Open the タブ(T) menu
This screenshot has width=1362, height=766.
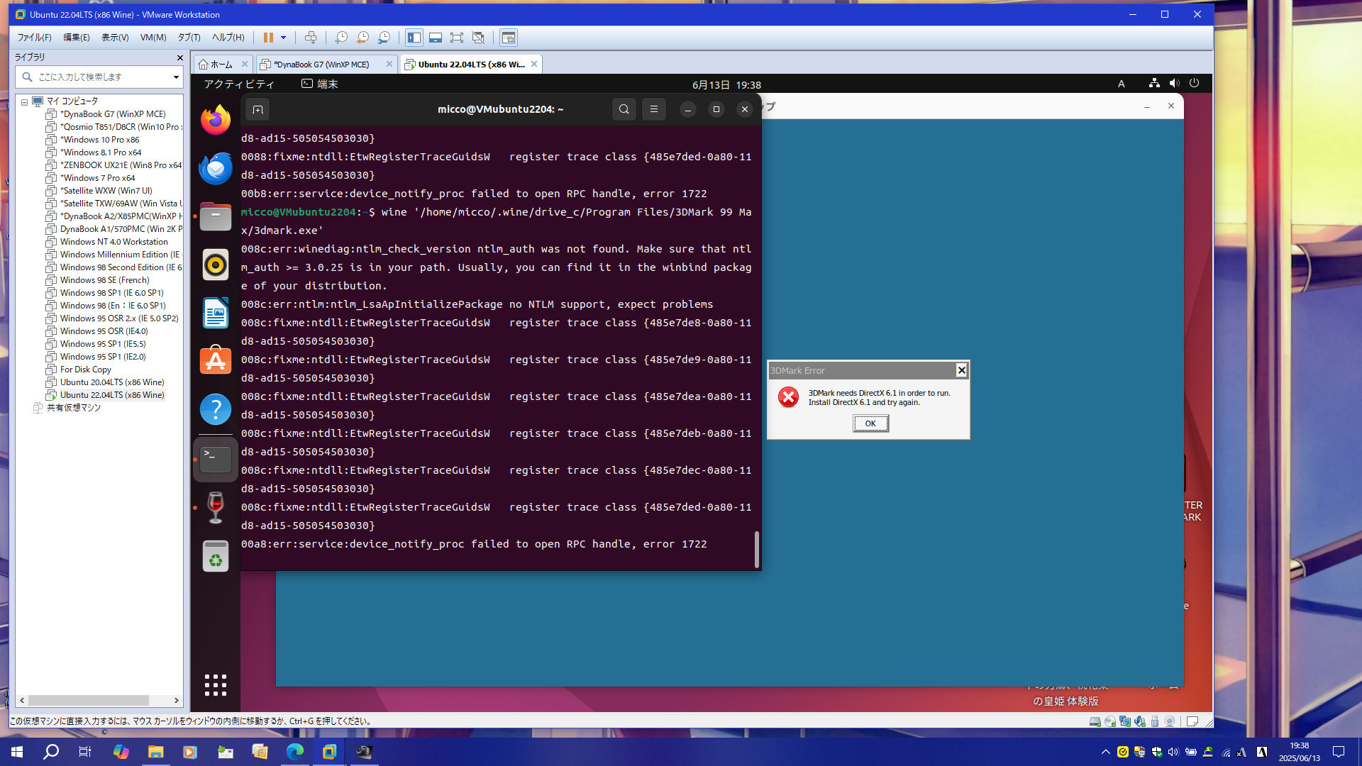click(x=189, y=38)
